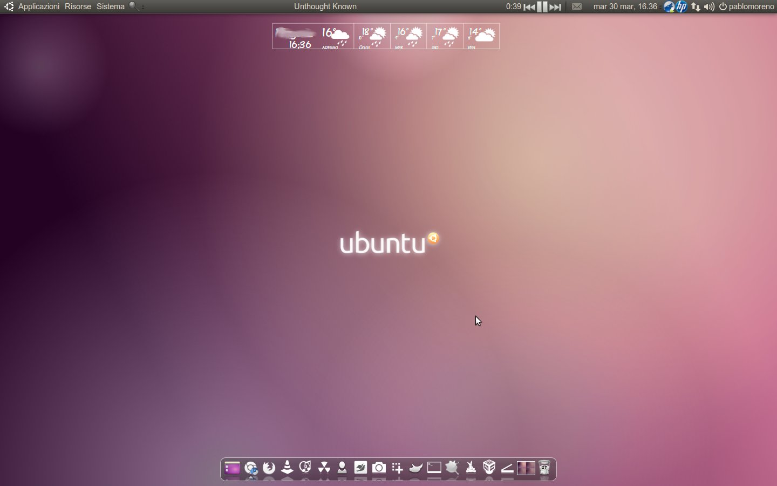Pause the playing track in panel
Image resolution: width=777 pixels, height=486 pixels.
[542, 6]
